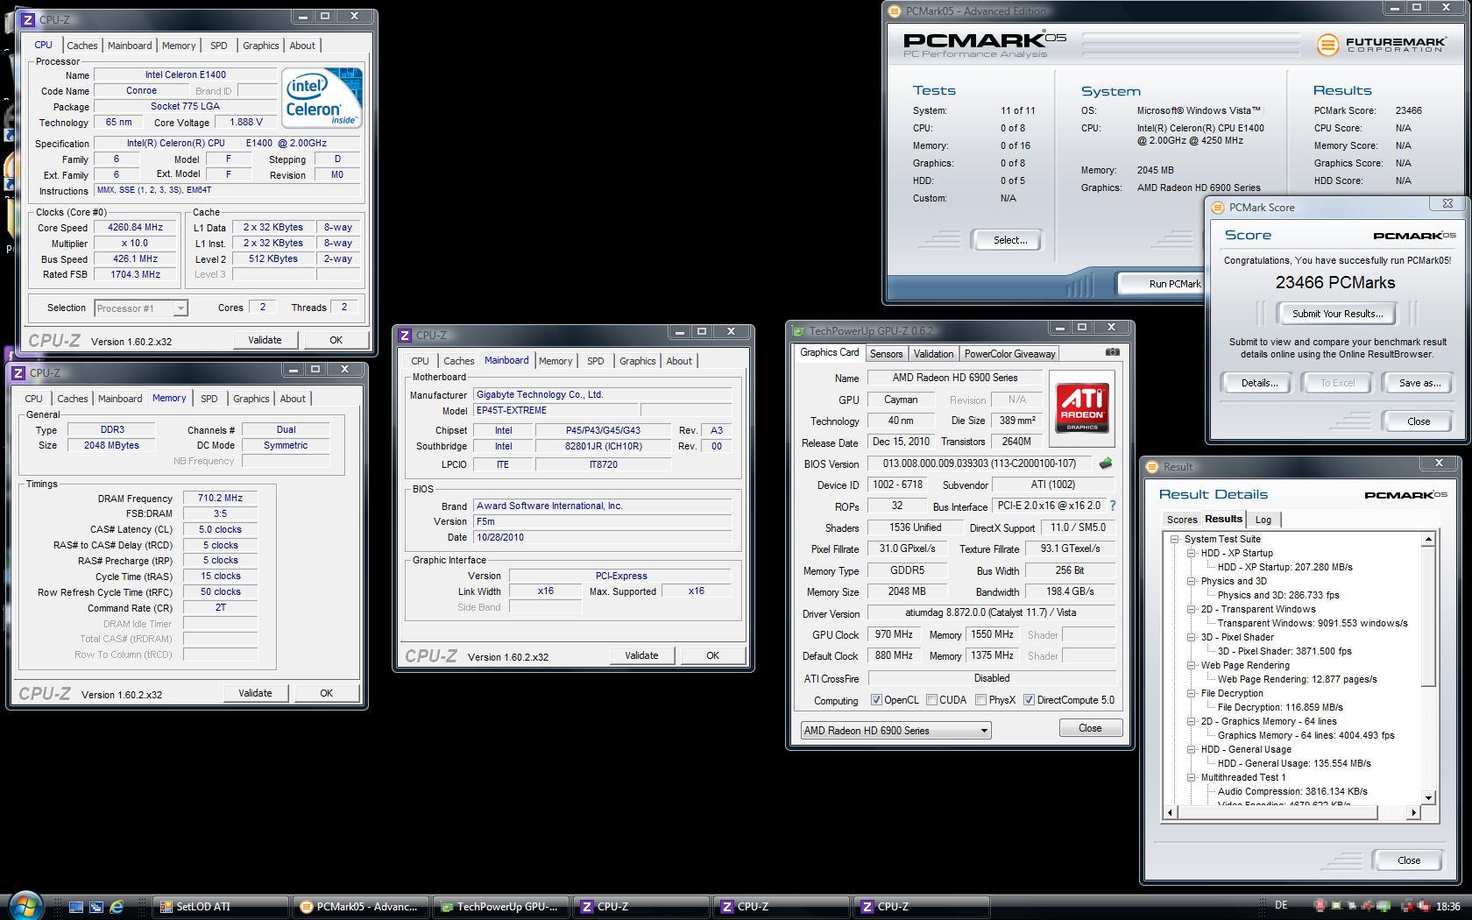Image resolution: width=1472 pixels, height=920 pixels.
Task: Click the CPU-Z Memory window title icon
Action: [18, 372]
